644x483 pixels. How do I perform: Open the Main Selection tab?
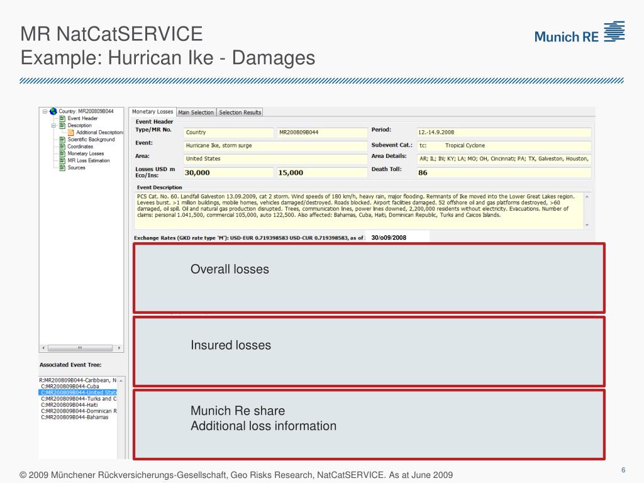[x=196, y=113]
